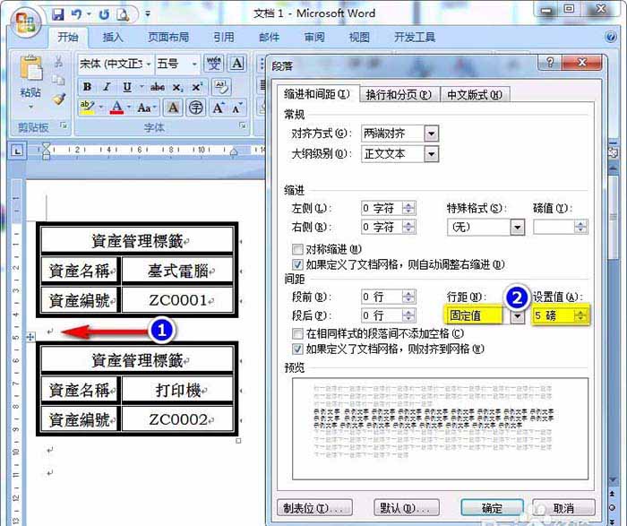Image resolution: width=627 pixels, height=526 pixels.
Task: Open print preview from quick access toolbar
Action: pos(123,15)
